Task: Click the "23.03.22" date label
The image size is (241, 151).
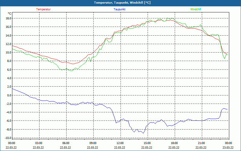Action: tap(228, 147)
